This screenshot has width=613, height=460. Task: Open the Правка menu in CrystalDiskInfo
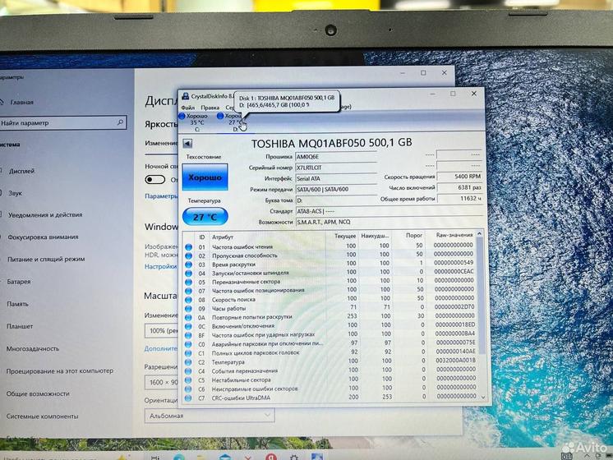click(x=210, y=107)
